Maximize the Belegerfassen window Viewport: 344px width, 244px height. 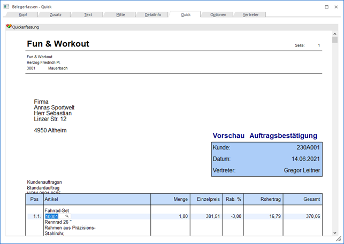pos(327,6)
